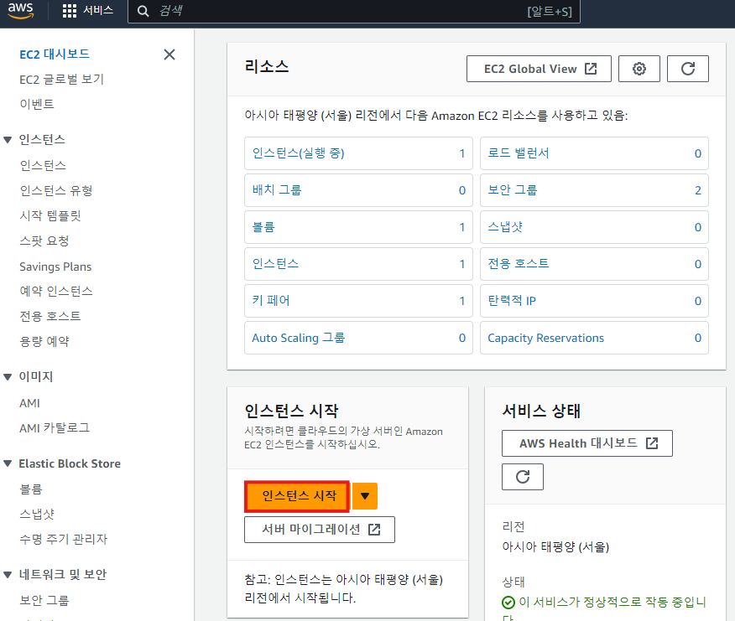Open Capacity Reservations resource link
Image resolution: width=735 pixels, height=621 pixels.
(545, 338)
